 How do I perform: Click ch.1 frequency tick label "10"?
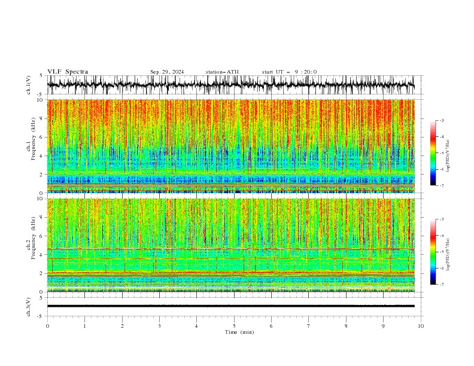point(40,100)
